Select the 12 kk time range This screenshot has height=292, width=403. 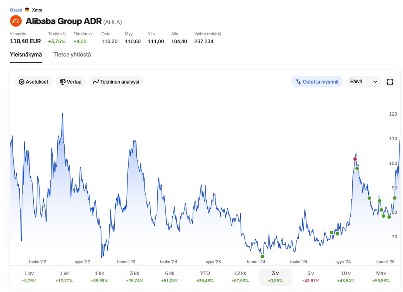pyautogui.click(x=240, y=277)
